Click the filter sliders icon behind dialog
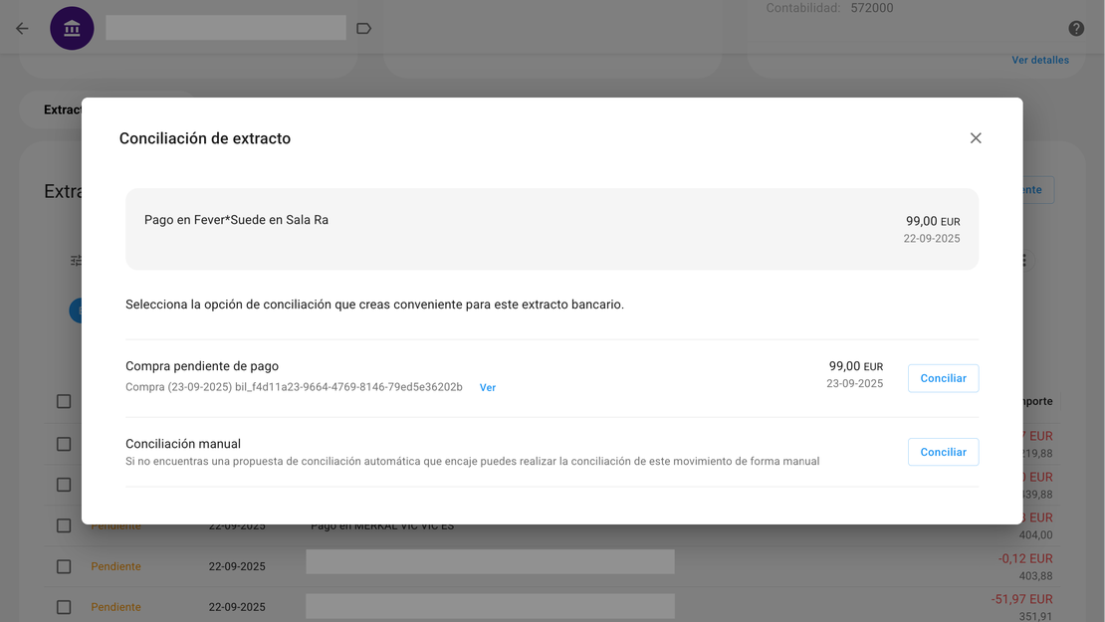 [76, 261]
